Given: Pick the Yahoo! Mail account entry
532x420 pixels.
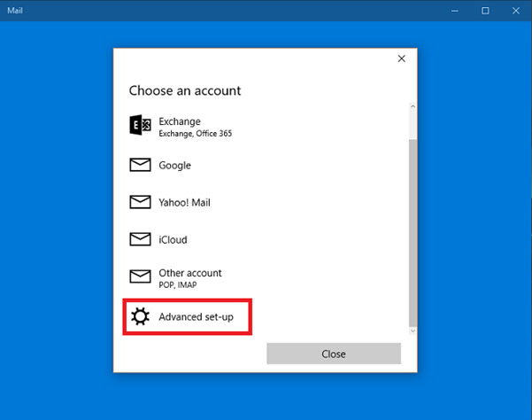Looking at the screenshot, I should point(265,202).
